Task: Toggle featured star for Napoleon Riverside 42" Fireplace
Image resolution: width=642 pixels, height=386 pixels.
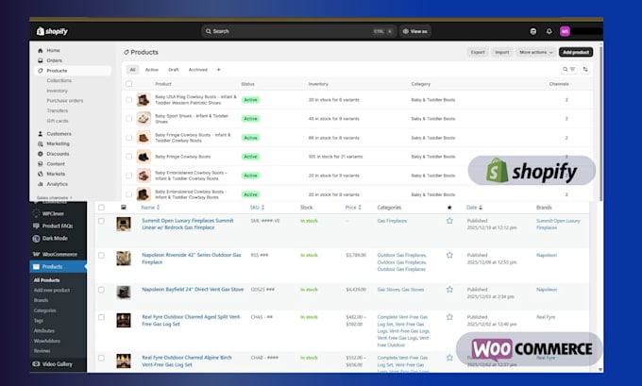Action: (449, 255)
